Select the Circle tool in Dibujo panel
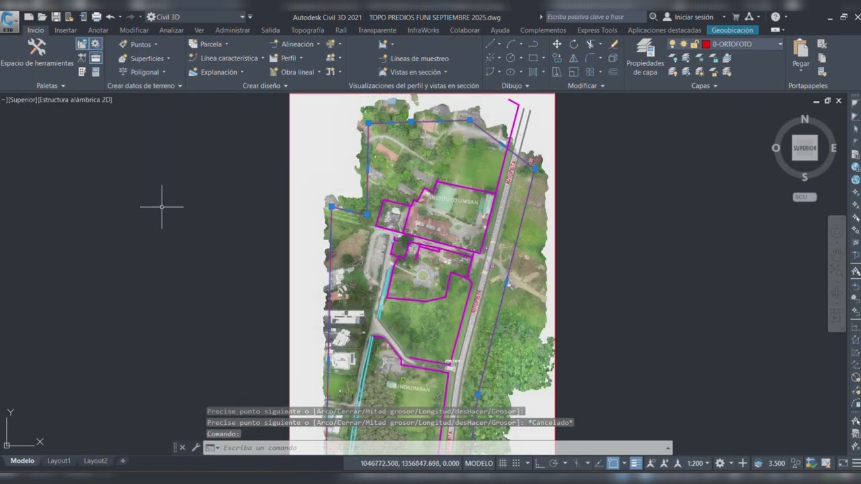The width and height of the screenshot is (861, 484). (x=511, y=58)
